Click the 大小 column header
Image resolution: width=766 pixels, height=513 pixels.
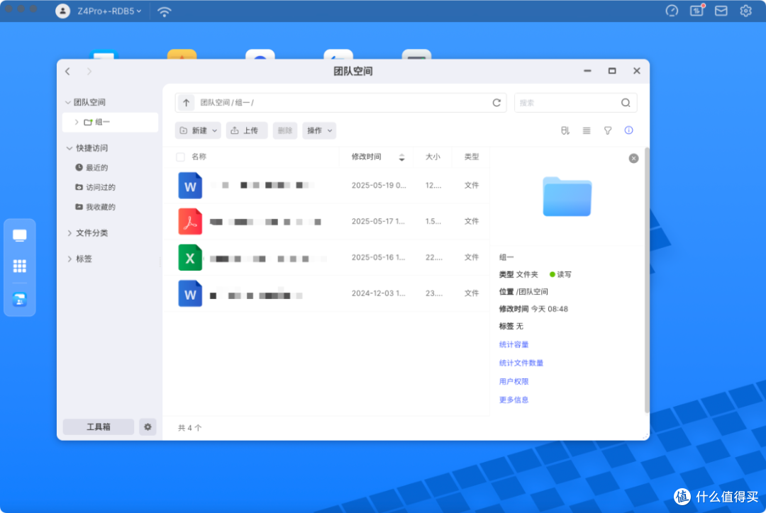pyautogui.click(x=433, y=157)
